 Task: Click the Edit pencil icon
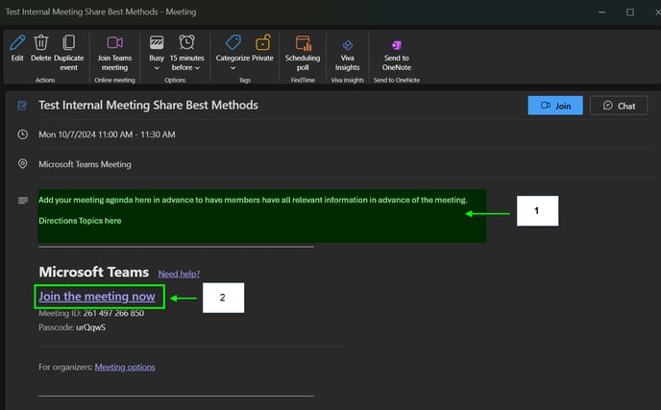coord(17,43)
